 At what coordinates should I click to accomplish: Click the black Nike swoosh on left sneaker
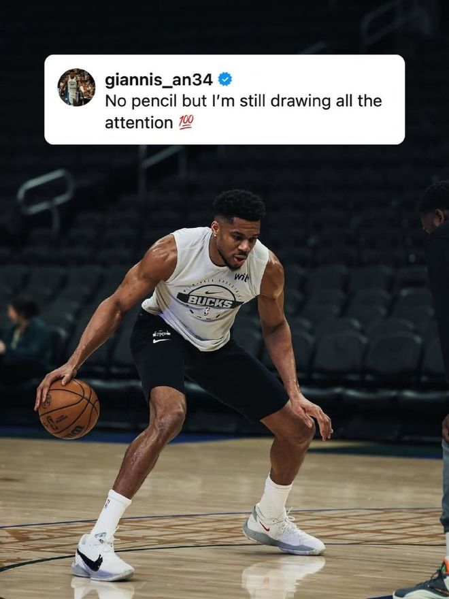point(90,560)
